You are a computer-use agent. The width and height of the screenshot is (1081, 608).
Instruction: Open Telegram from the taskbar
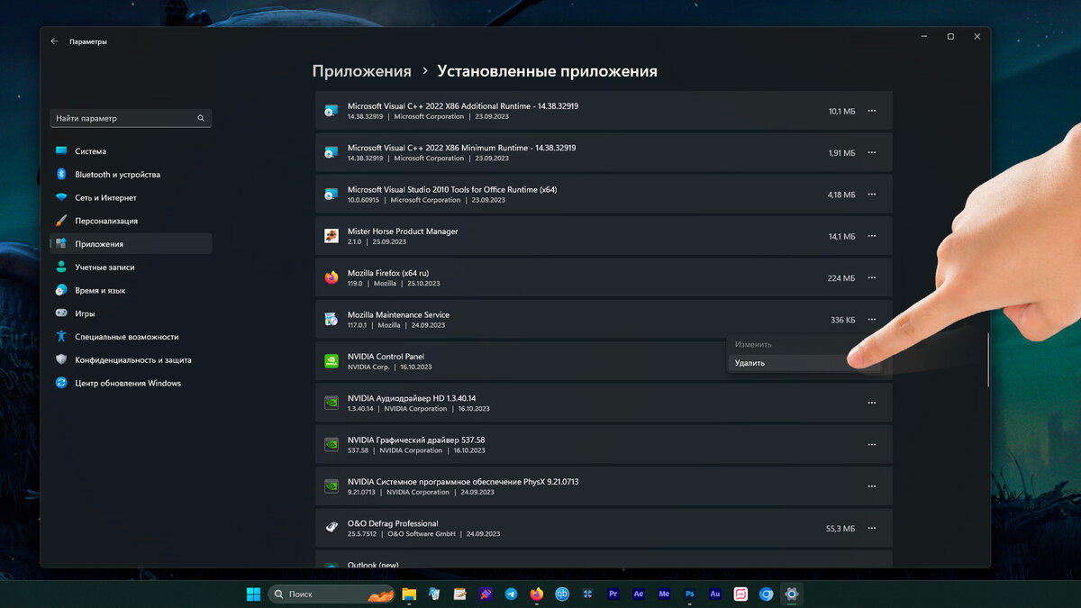click(511, 594)
